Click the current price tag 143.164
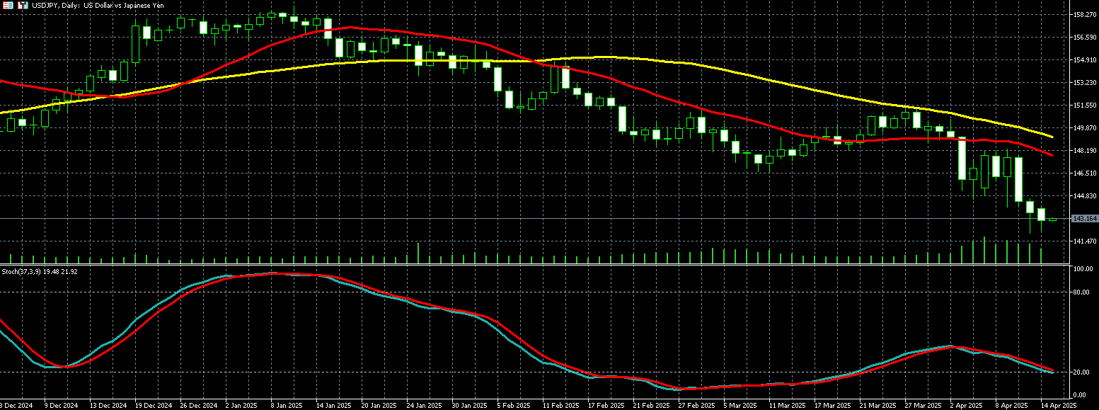The width and height of the screenshot is (1099, 410). [1084, 219]
